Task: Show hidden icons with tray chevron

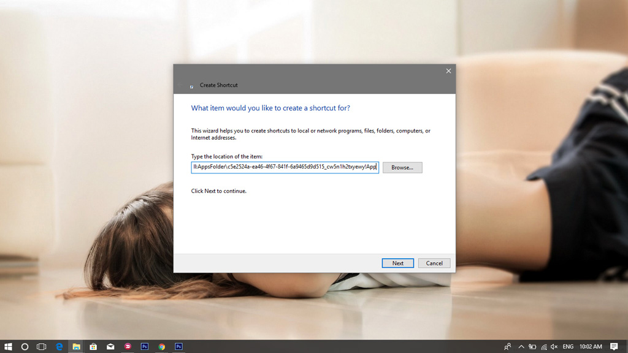Action: [521, 347]
